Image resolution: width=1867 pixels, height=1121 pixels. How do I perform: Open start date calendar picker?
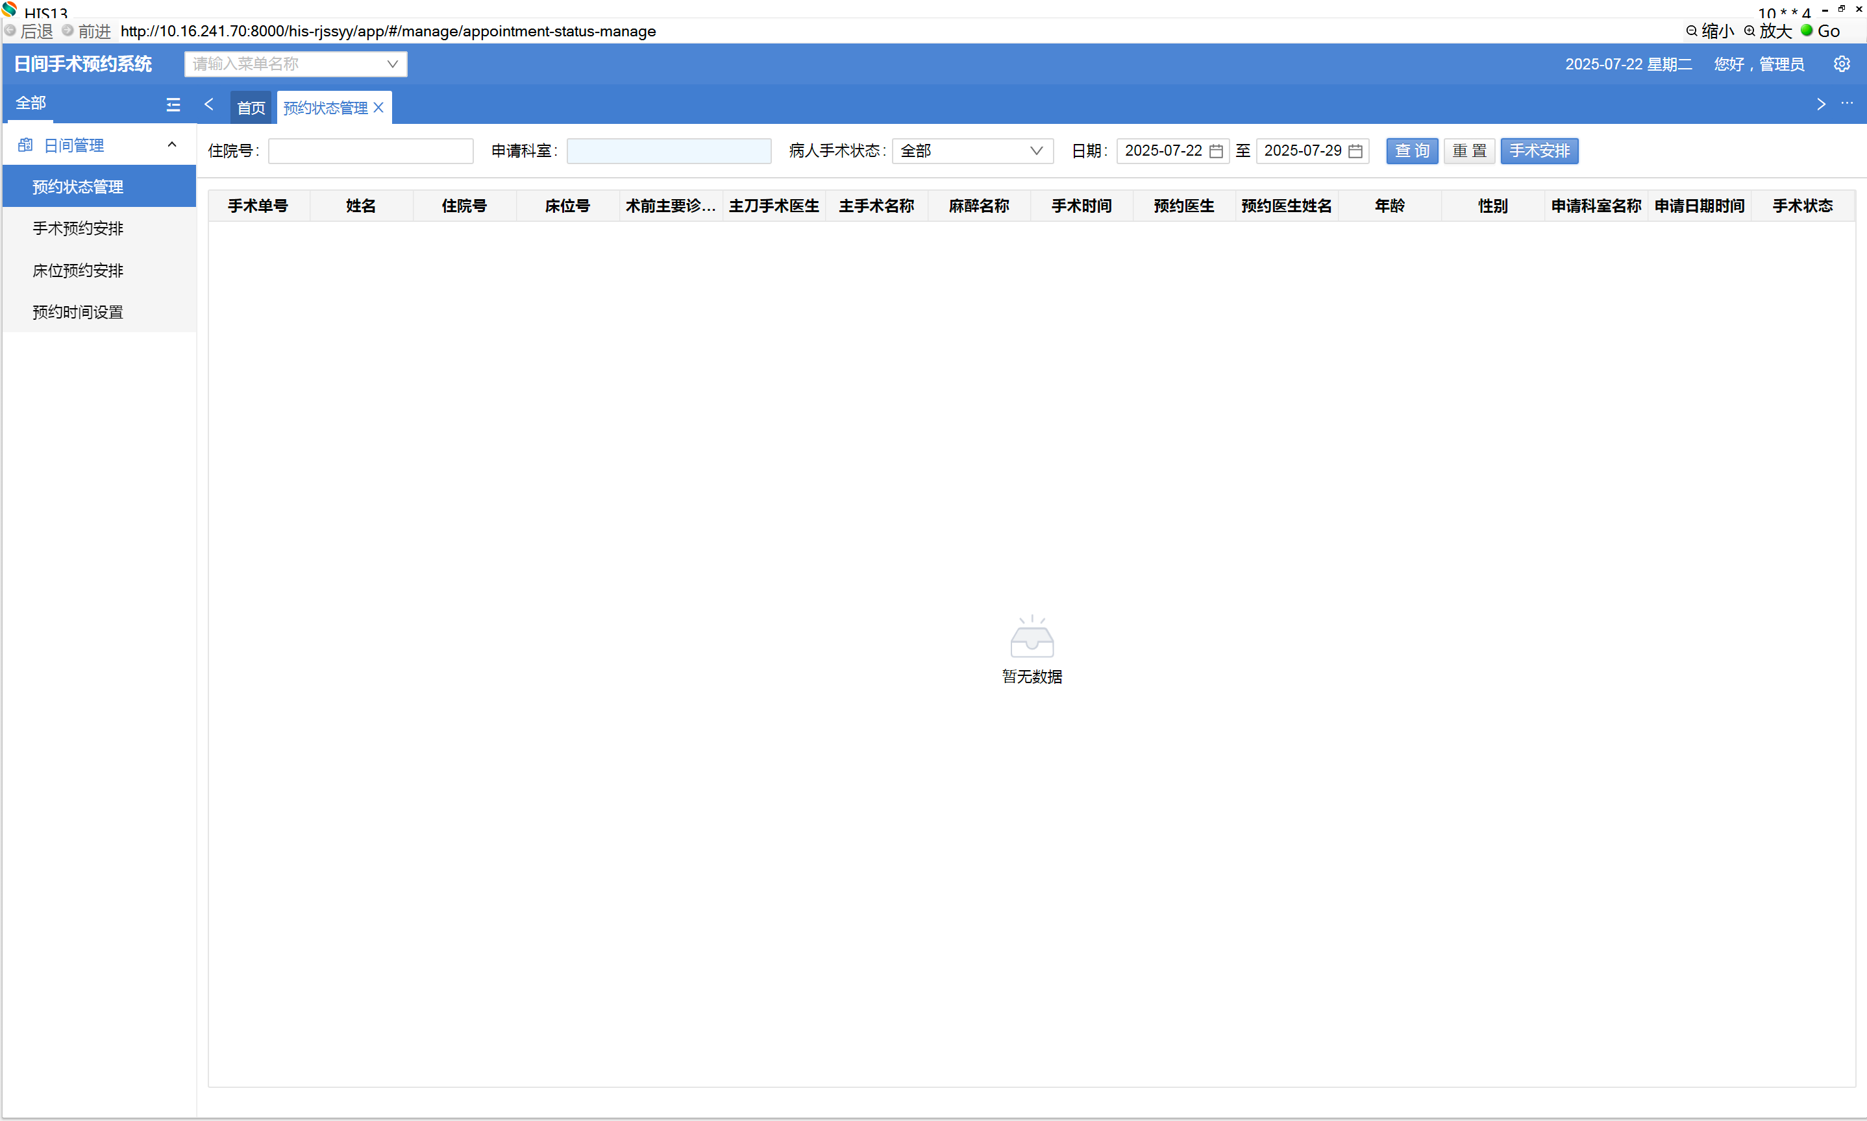1215,151
